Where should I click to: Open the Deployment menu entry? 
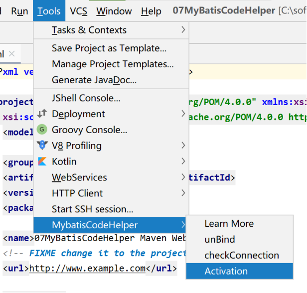(x=111, y=114)
